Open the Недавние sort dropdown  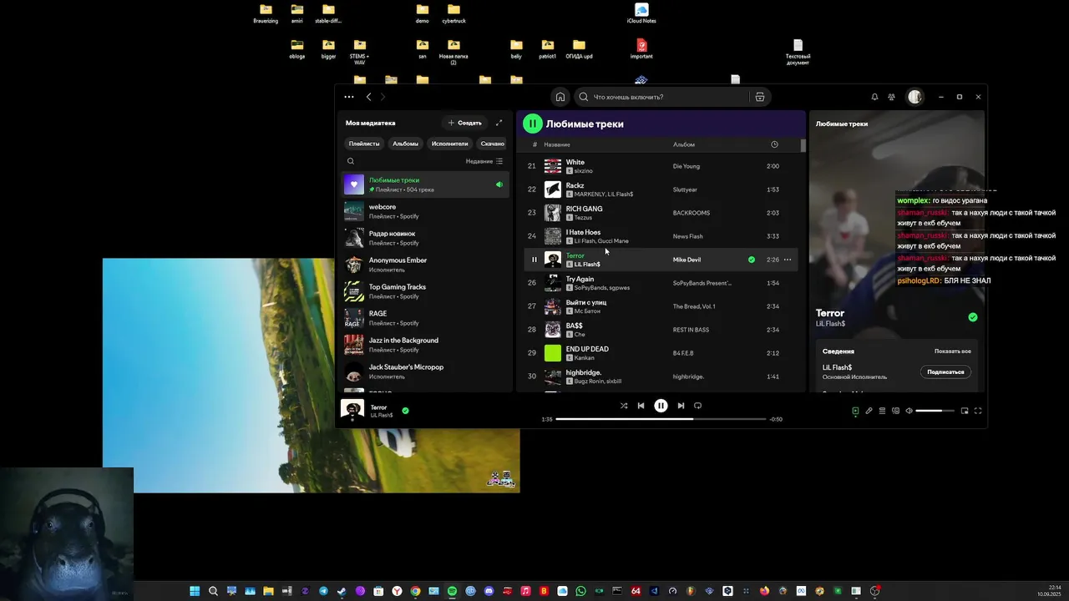(x=484, y=161)
